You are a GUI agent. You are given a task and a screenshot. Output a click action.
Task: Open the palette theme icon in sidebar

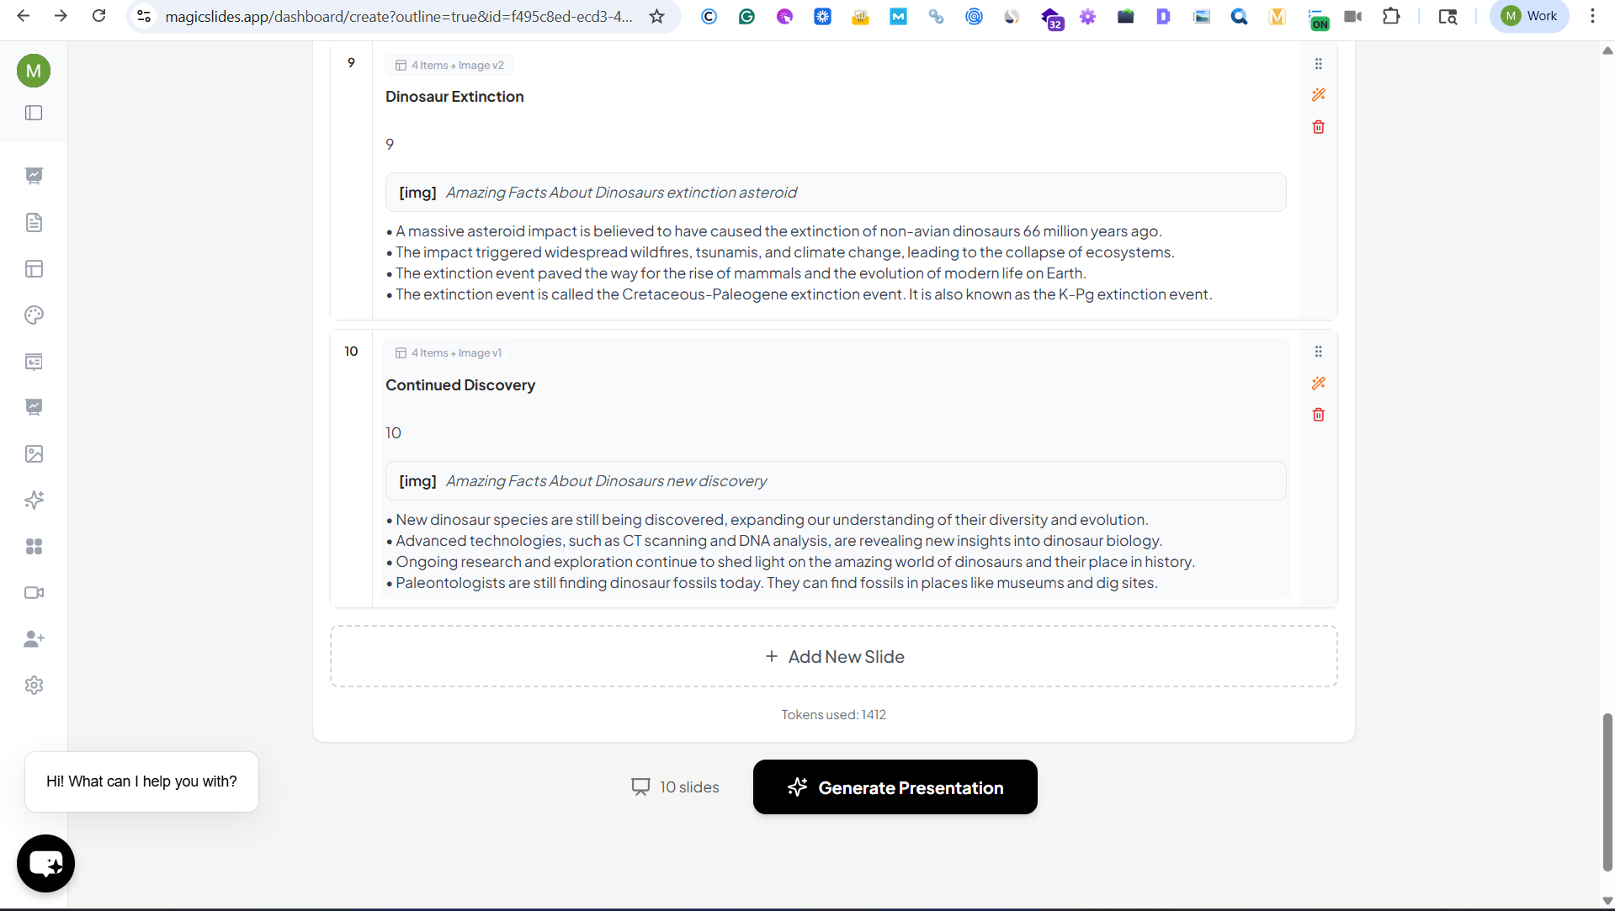click(x=34, y=315)
